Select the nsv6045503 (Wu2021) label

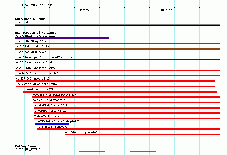[48, 116]
